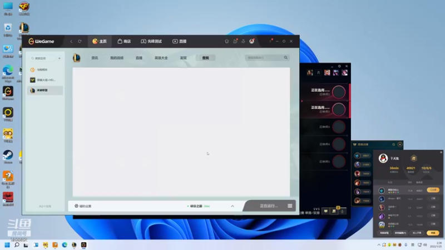
Task: Click the first champion portrait in LoL client
Action: (310, 73)
